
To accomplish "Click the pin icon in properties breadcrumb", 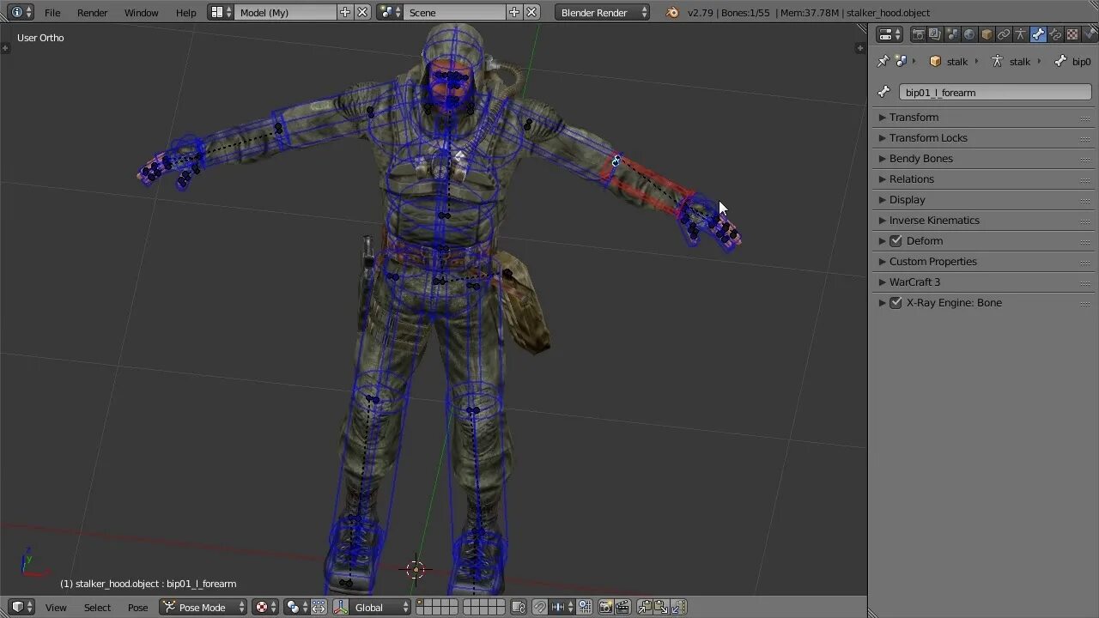I will point(883,61).
